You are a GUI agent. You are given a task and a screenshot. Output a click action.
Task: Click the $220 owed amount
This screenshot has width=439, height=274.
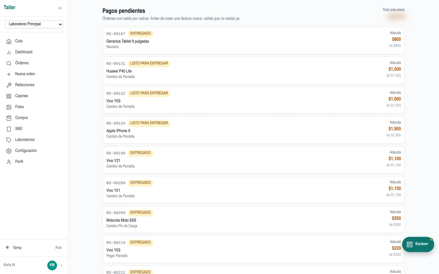click(396, 248)
